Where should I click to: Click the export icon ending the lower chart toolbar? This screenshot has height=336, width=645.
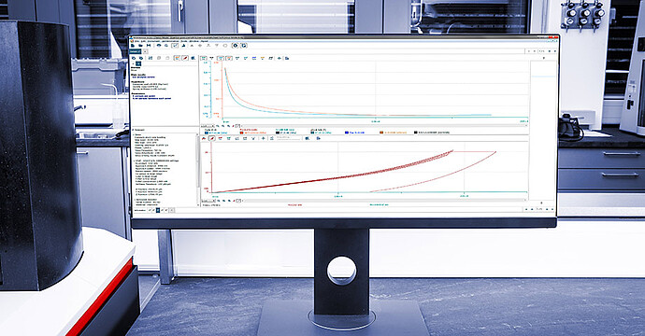(319, 138)
